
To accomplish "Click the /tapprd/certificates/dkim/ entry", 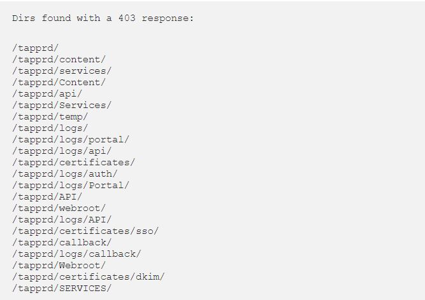I will pyautogui.click(x=88, y=277).
